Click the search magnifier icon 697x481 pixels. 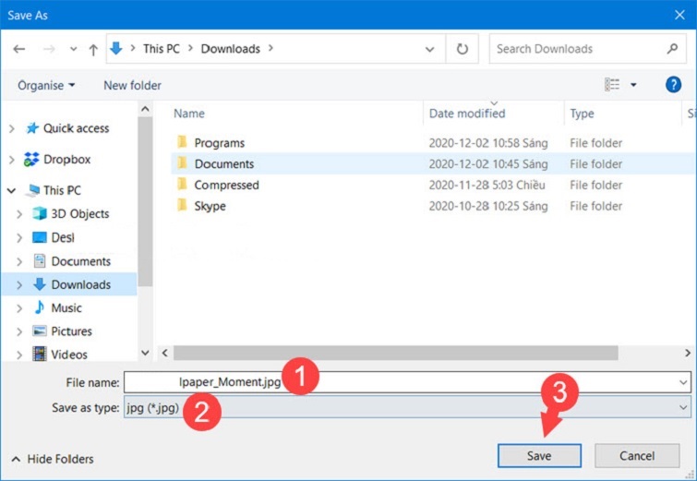click(x=672, y=49)
